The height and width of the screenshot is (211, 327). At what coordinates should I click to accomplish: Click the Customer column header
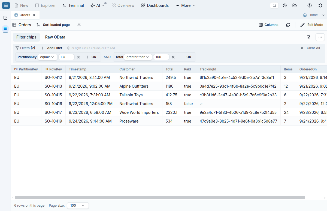click(x=139, y=69)
